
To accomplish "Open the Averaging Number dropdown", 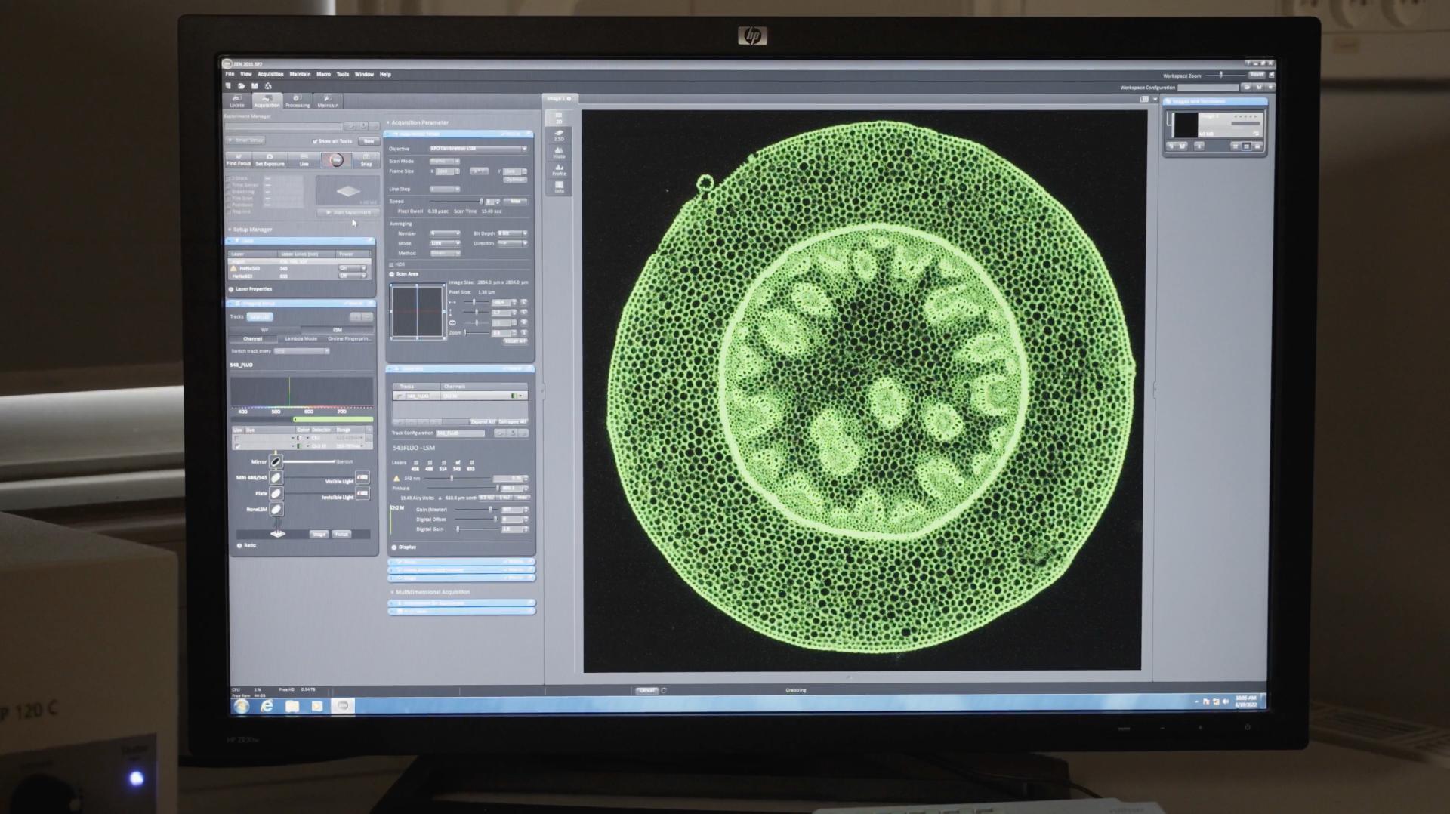I will (444, 233).
